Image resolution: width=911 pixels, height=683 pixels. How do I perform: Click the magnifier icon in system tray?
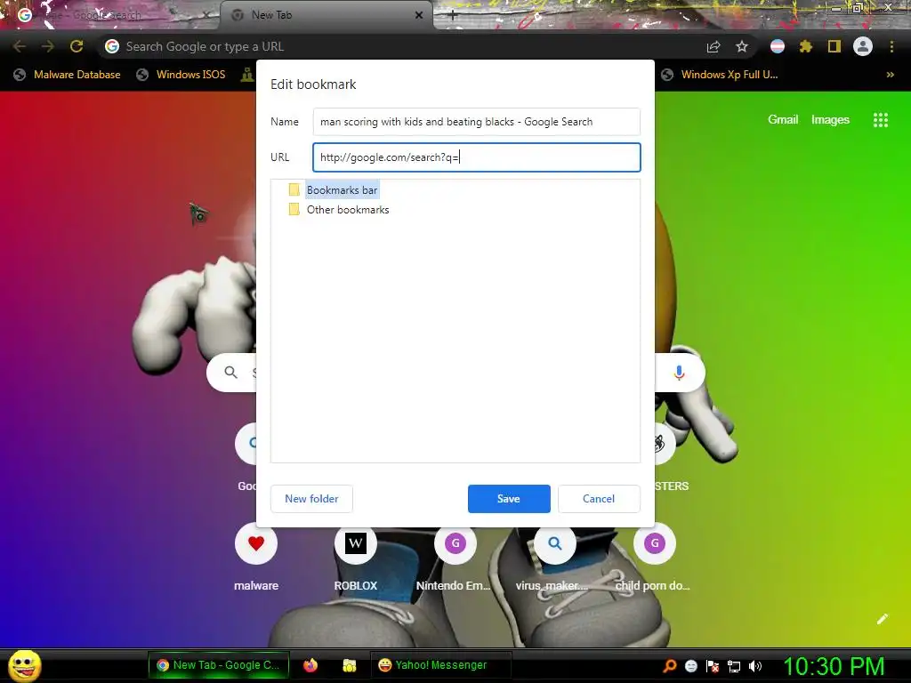[x=669, y=665]
